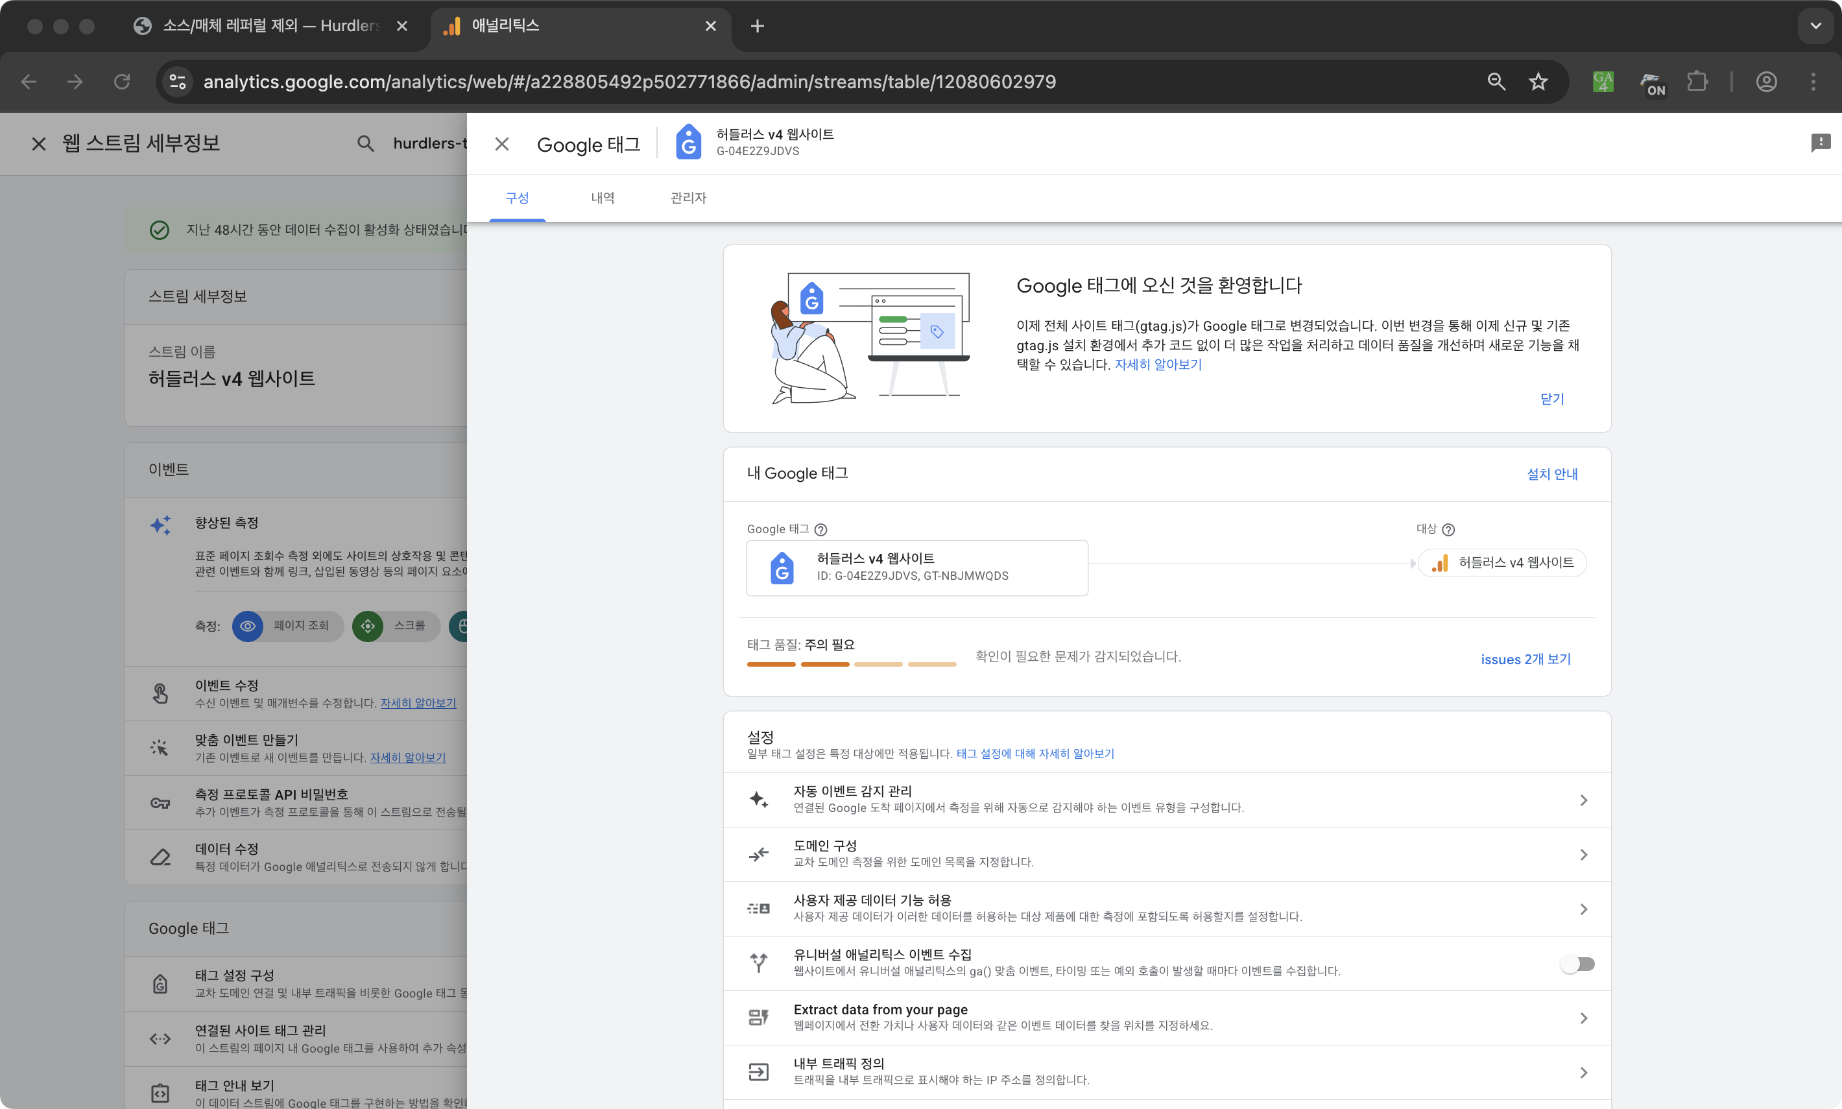Click the GA4 extension icon in Chrome toolbar

tap(1603, 82)
